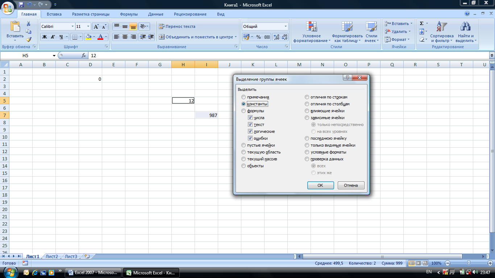Open Excel Help question mark icon

[467, 14]
